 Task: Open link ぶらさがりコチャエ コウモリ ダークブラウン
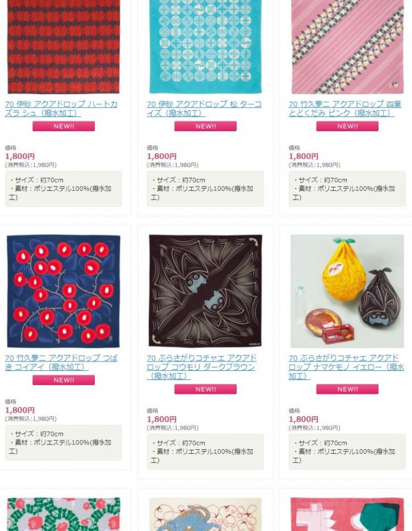[202, 367]
